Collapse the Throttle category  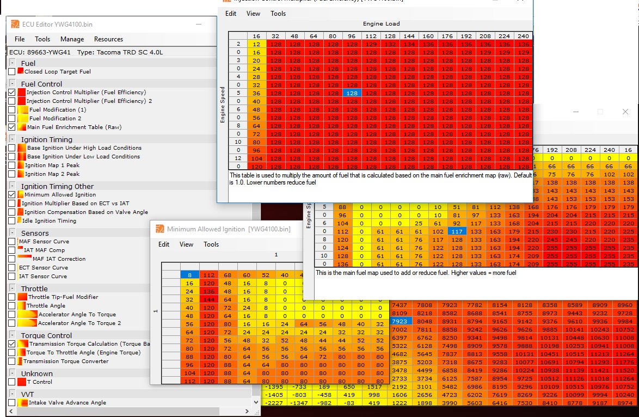[x=12, y=288]
